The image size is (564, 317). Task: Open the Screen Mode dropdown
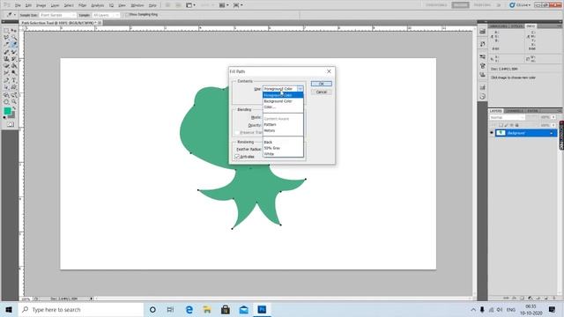click(x=238, y=5)
